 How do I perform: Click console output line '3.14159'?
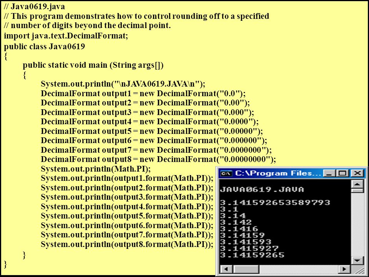[243, 235]
